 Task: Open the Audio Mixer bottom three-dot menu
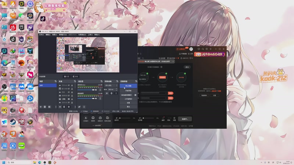point(84,107)
